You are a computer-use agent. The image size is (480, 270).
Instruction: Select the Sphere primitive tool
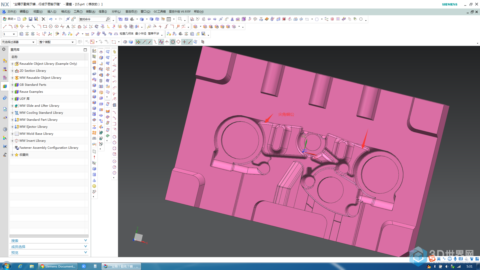(94, 186)
